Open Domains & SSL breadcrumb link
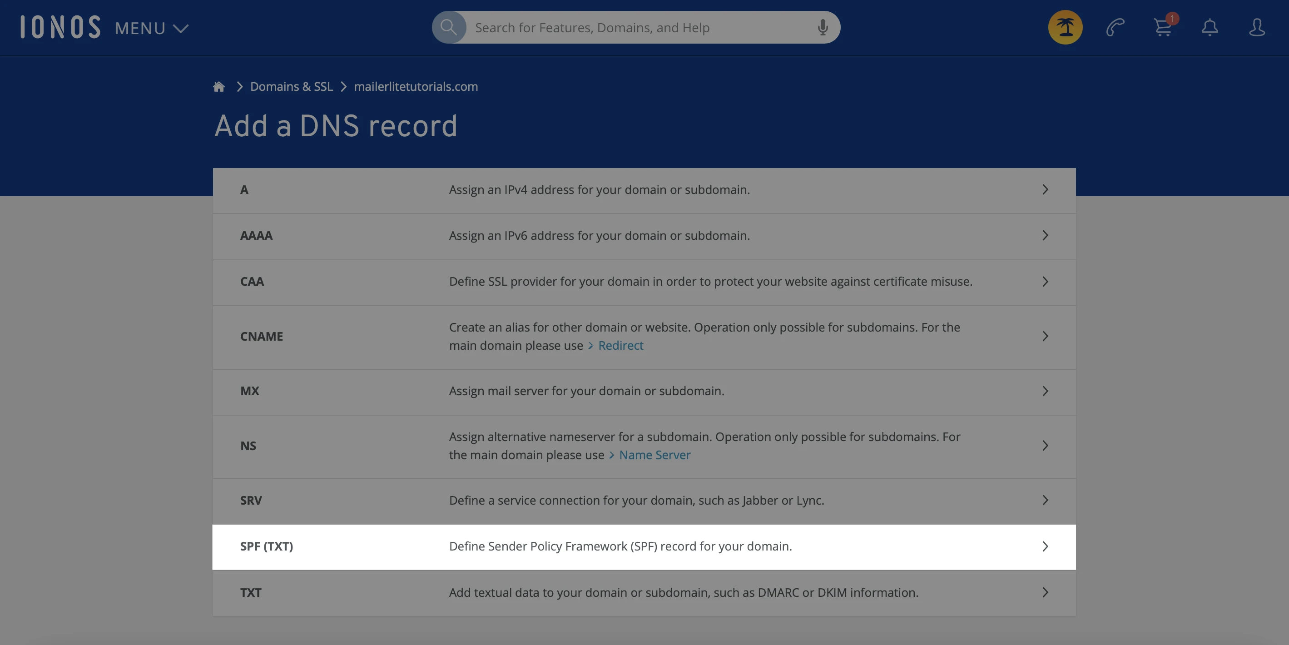Viewport: 1289px width, 645px height. pyautogui.click(x=291, y=87)
